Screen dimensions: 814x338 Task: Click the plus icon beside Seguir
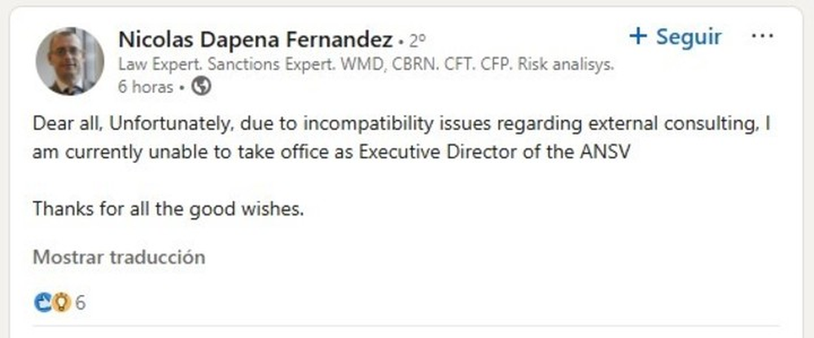pyautogui.click(x=639, y=37)
